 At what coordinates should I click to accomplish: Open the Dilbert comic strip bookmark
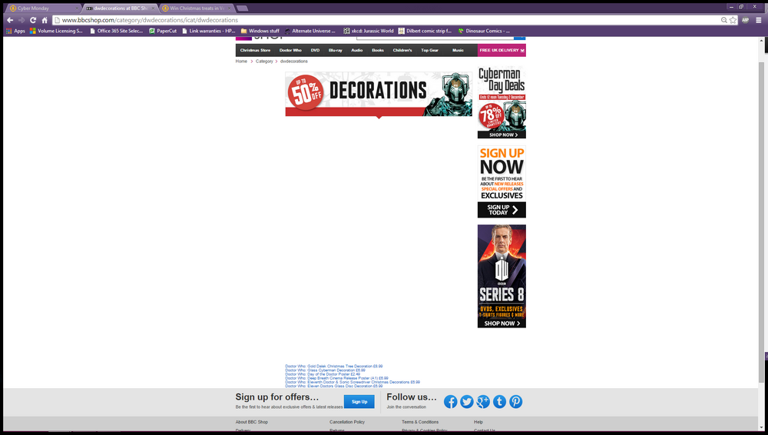click(425, 31)
